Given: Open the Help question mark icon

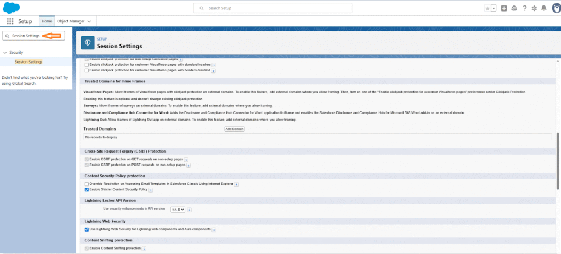Looking at the screenshot, I should point(525,8).
